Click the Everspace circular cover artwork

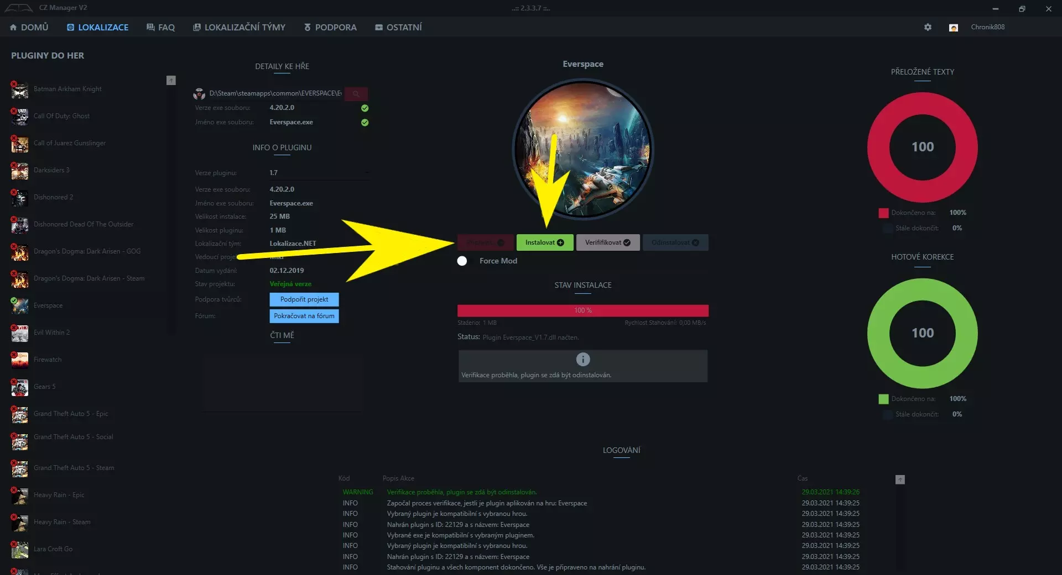(x=583, y=149)
